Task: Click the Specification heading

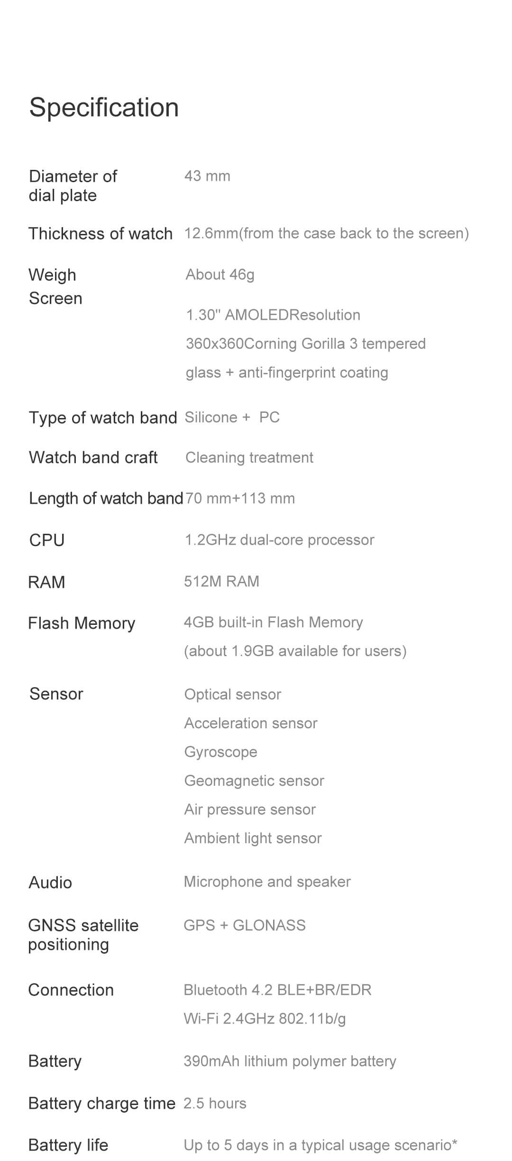Action: [104, 107]
